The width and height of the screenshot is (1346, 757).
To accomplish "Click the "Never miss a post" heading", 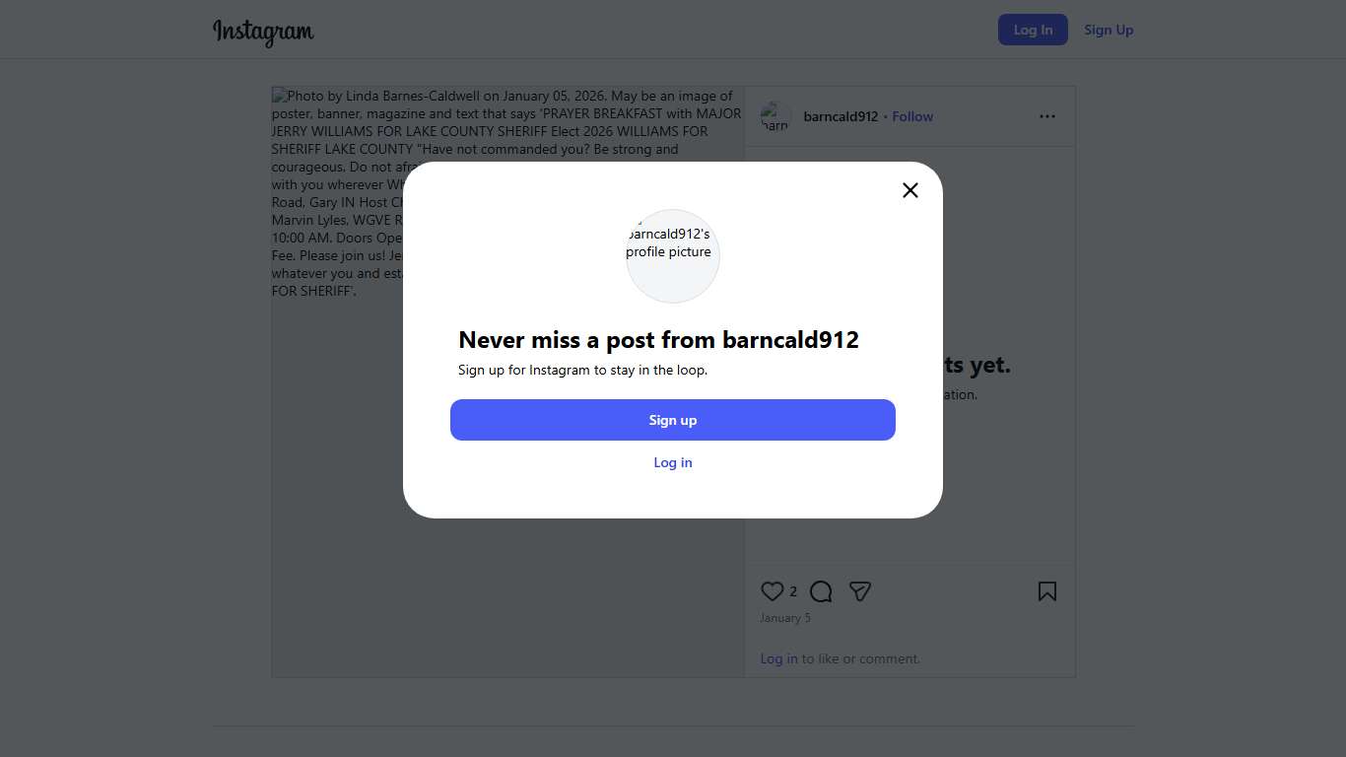I will click(658, 340).
